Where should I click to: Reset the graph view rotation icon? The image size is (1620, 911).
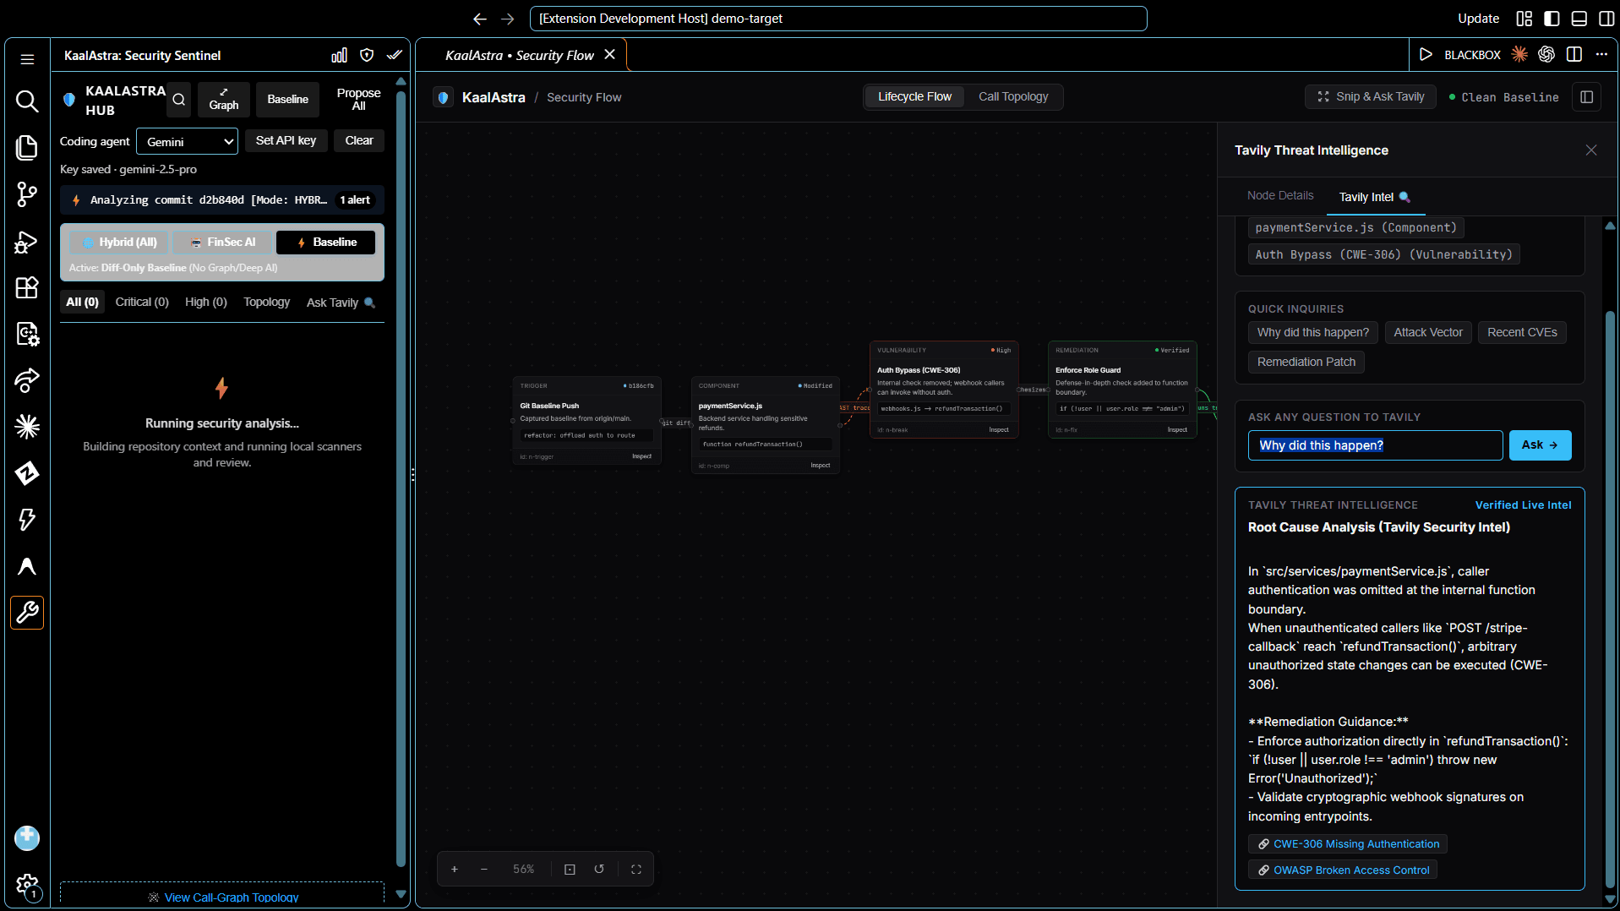click(599, 869)
